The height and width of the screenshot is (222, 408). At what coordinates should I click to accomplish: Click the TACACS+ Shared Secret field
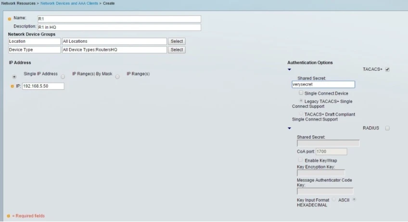pos(323,84)
